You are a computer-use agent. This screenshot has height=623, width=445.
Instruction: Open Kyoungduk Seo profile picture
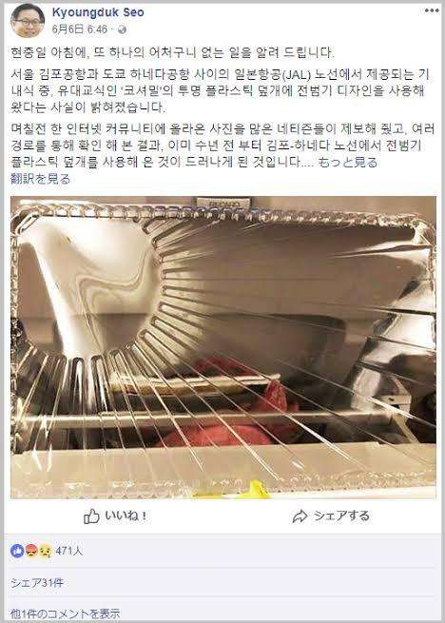(28, 21)
